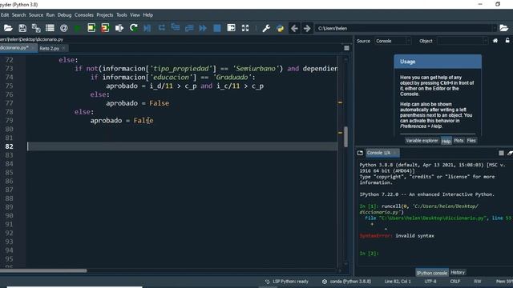Screen dimensions: 513x288
Task: Go forward with the right arrow
Action: coord(307,29)
